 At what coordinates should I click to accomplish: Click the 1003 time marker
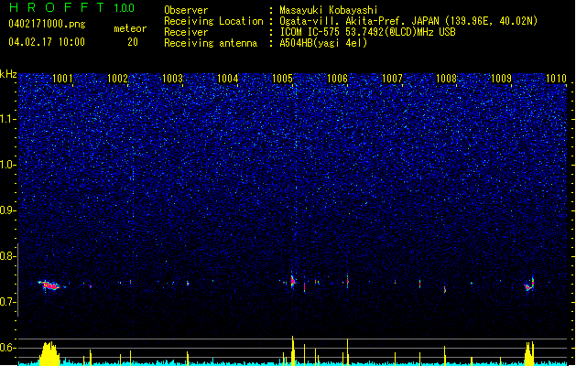coord(172,79)
